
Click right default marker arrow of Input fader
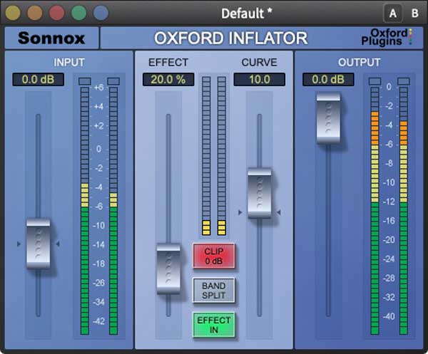pyautogui.click(x=58, y=244)
